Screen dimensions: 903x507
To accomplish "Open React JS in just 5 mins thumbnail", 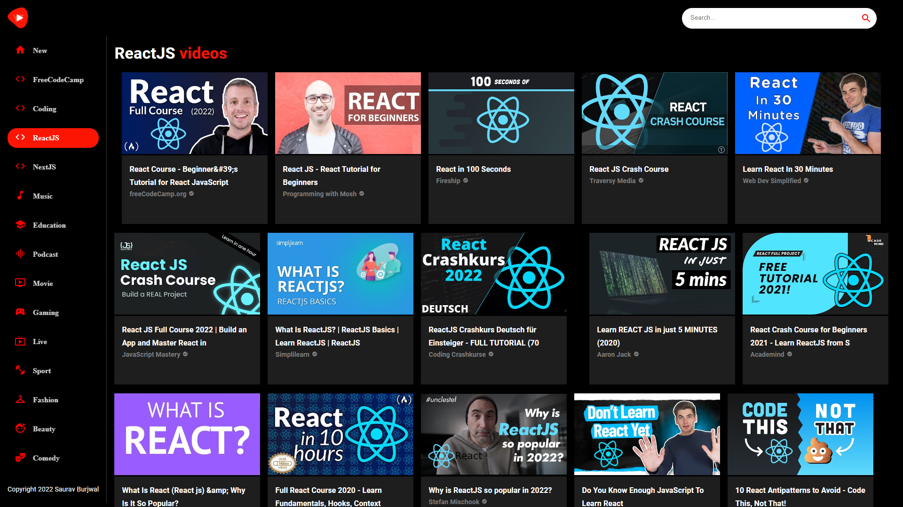I will (x=662, y=274).
